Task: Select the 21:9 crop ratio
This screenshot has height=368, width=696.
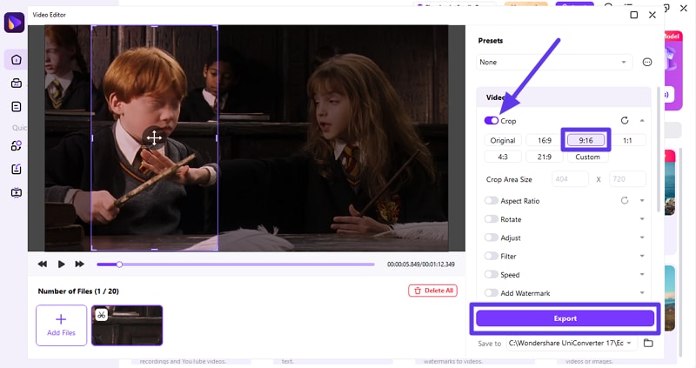Action: tap(545, 157)
